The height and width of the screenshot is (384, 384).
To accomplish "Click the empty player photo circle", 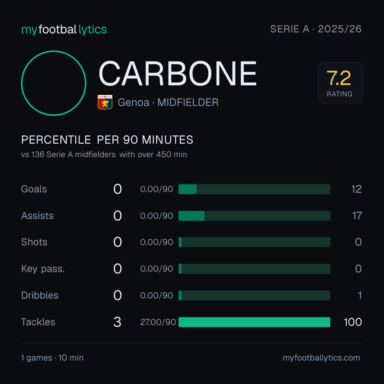I will tap(54, 83).
